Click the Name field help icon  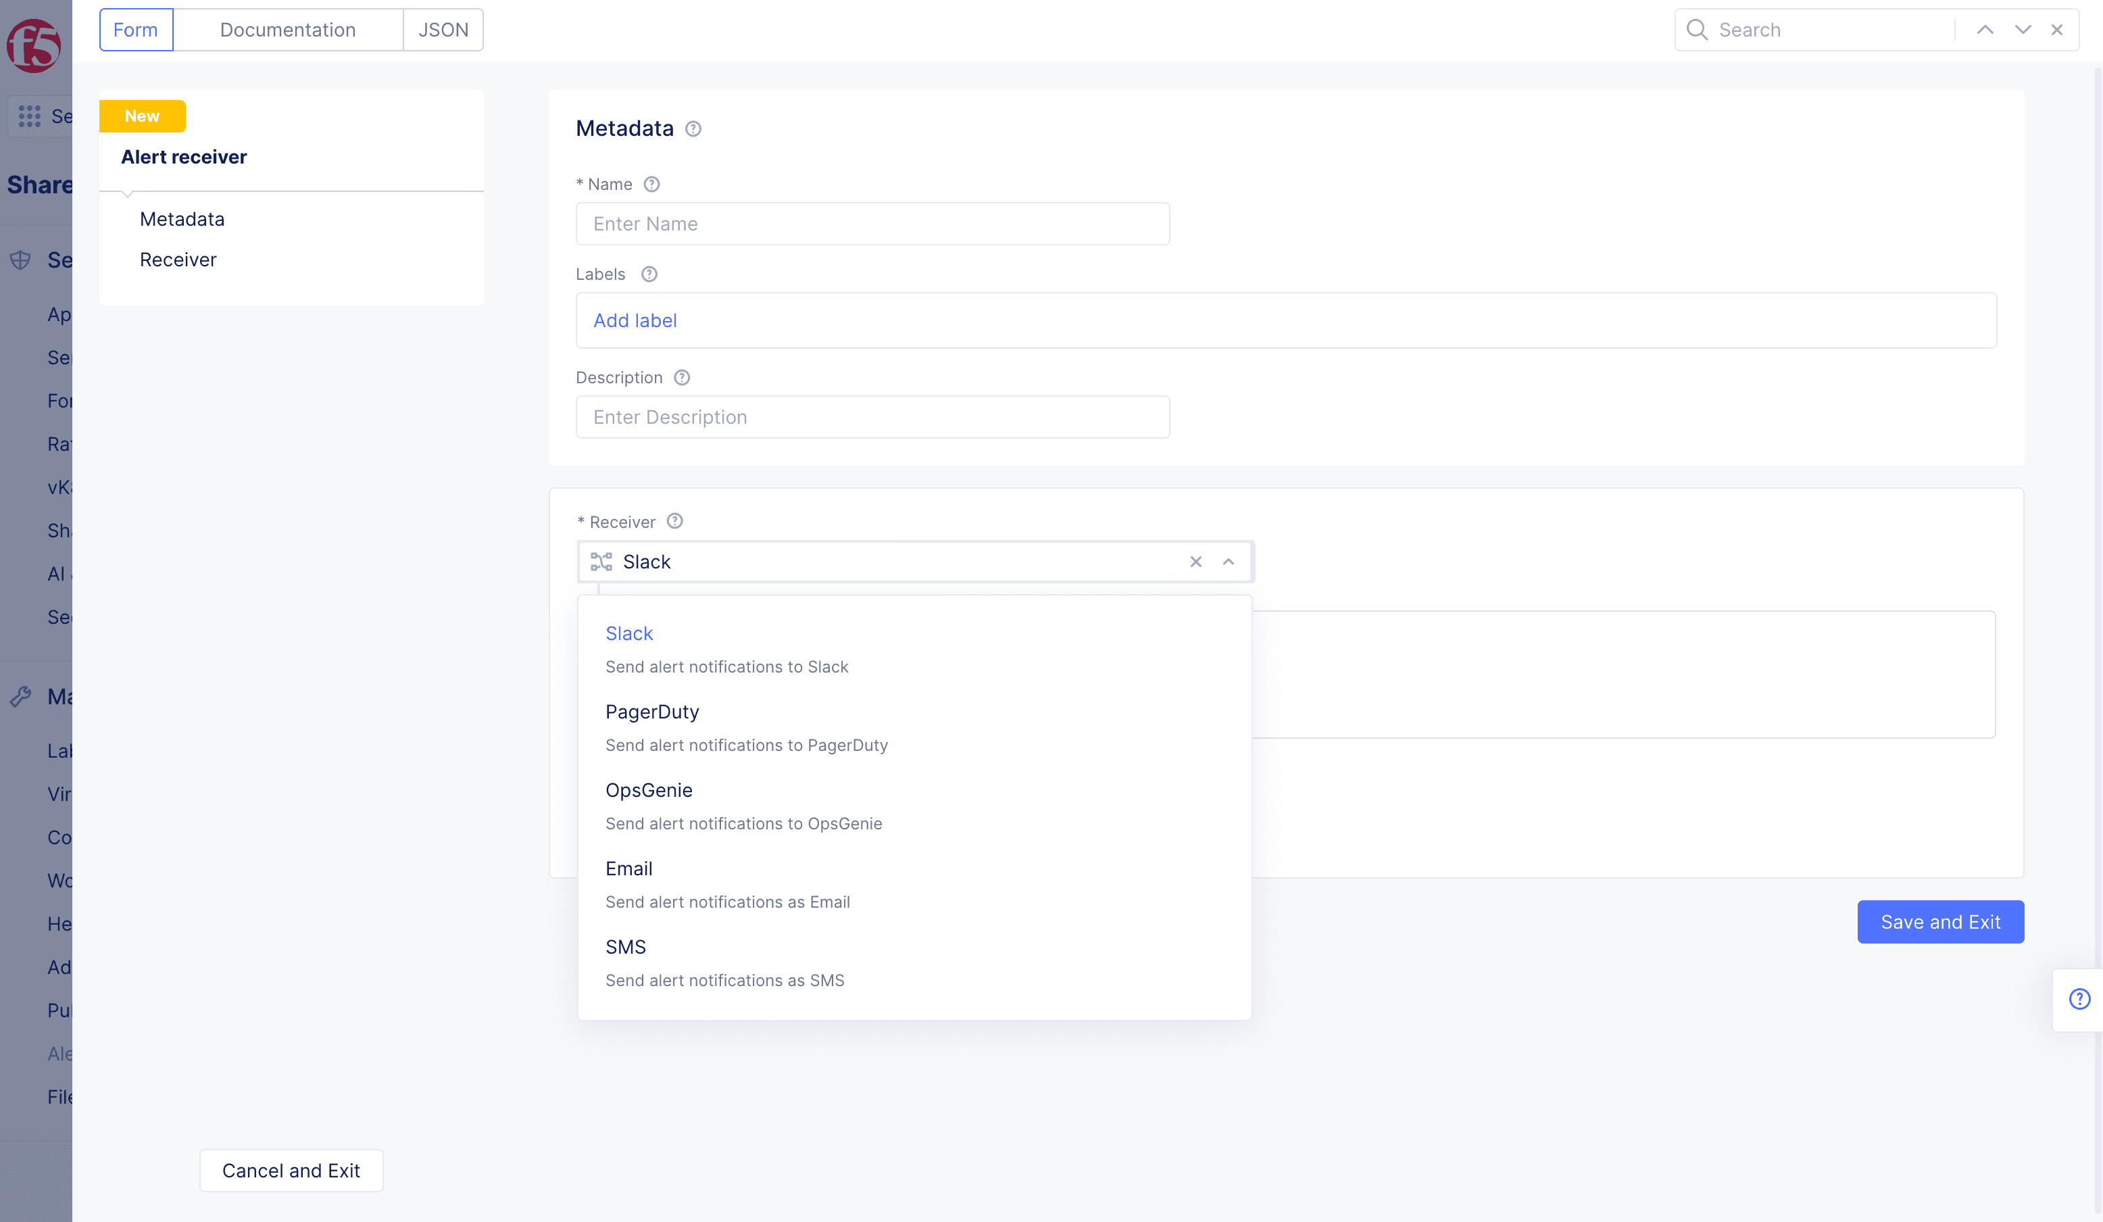click(x=651, y=184)
